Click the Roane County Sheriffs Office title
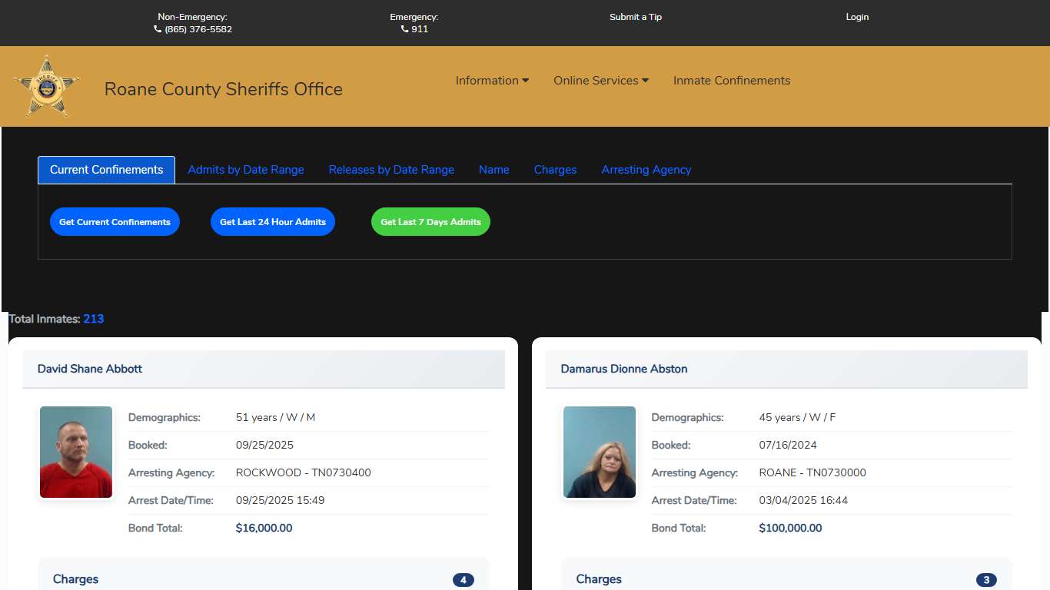 pos(223,89)
